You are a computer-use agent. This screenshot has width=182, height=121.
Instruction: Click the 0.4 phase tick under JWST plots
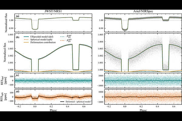tap(68, 106)
